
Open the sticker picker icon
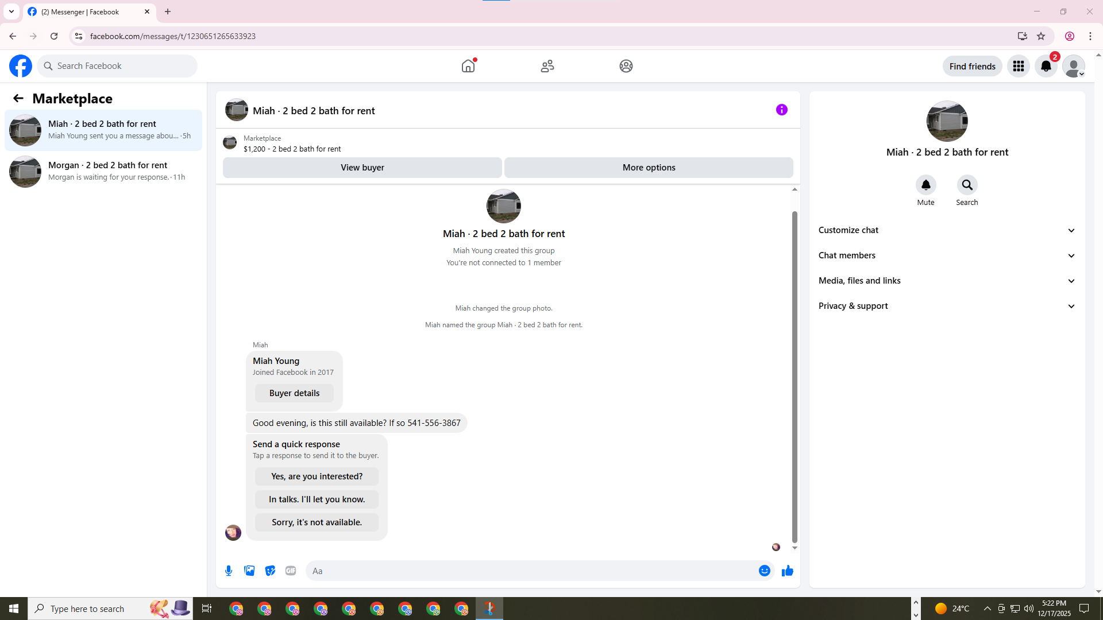[270, 571]
